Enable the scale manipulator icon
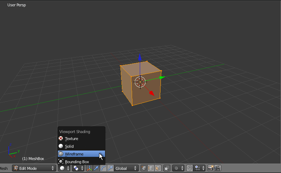The height and width of the screenshot is (173, 281). click(110, 168)
